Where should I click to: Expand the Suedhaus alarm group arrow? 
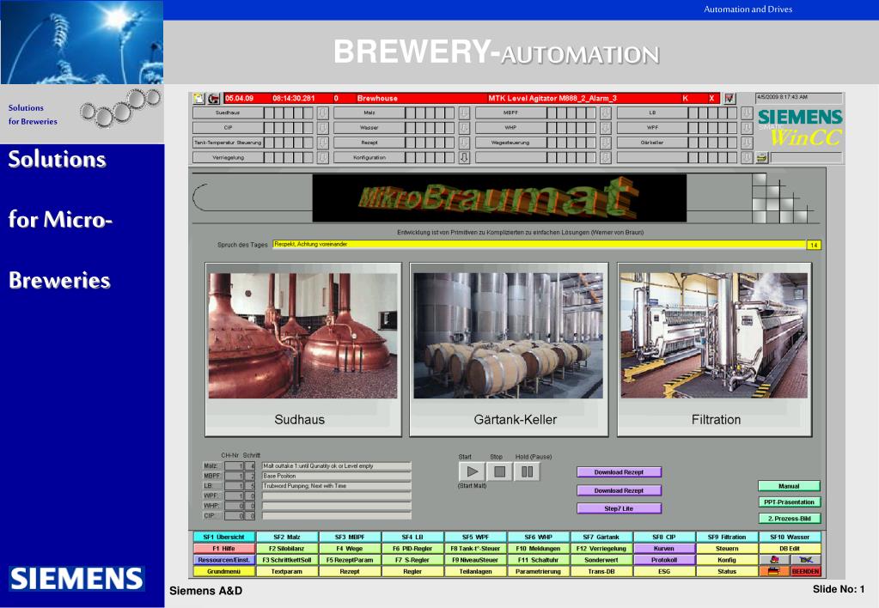tap(323, 112)
